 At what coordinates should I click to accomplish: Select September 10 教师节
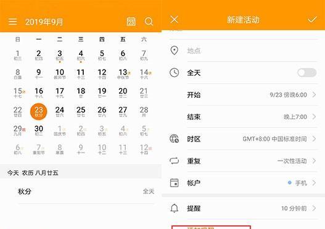(x=60, y=74)
